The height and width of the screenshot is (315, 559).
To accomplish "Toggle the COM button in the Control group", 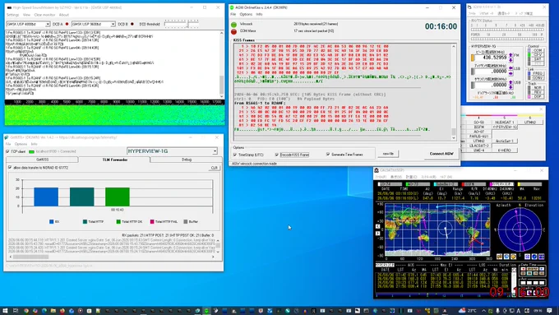I will pos(538,50).
